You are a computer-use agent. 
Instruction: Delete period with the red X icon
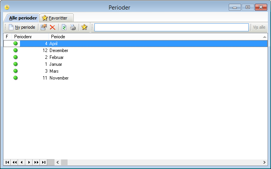click(x=53, y=27)
